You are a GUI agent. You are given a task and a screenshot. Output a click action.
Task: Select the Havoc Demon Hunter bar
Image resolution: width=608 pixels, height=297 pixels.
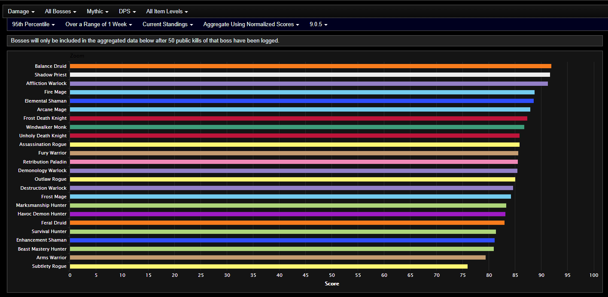point(288,214)
